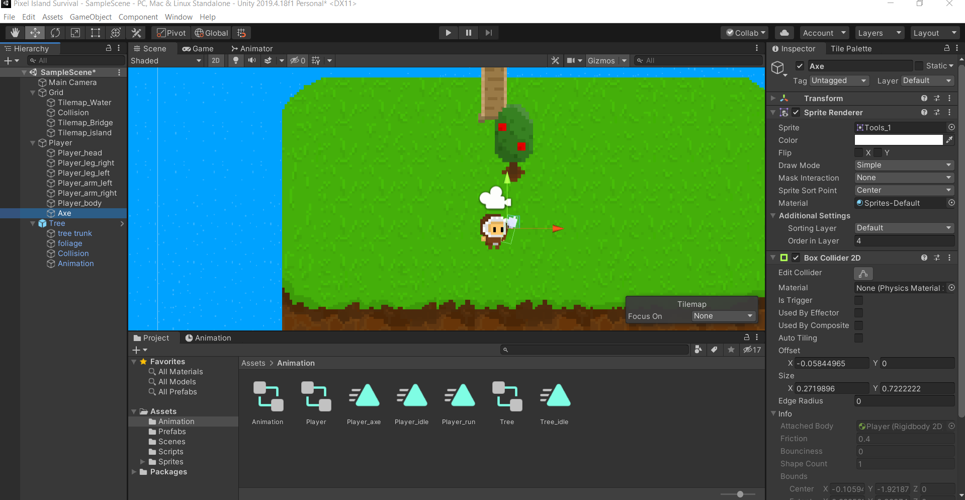Switch to the Game tab

pyautogui.click(x=198, y=48)
